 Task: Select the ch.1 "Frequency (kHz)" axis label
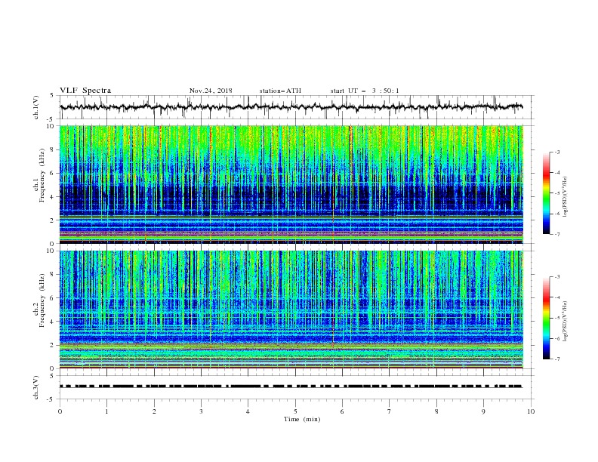click(x=42, y=176)
